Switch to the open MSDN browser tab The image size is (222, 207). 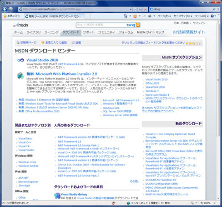click(x=55, y=17)
